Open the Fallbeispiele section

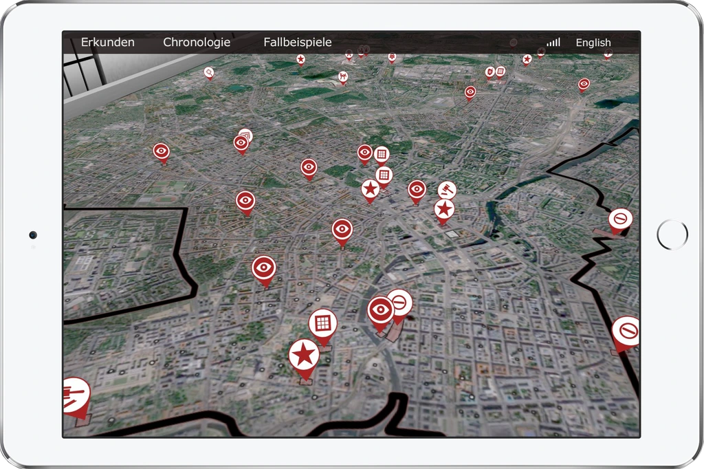click(298, 42)
